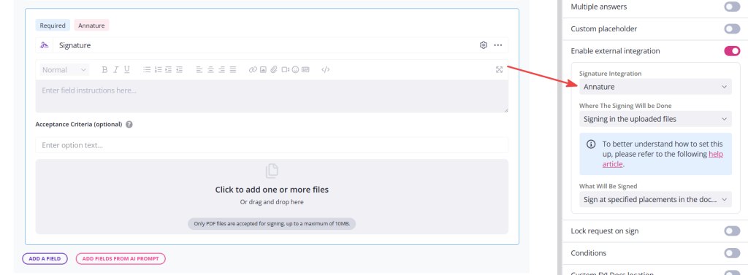748x275 pixels.
Task: Click the ADD A FIELD button
Action: (x=45, y=259)
